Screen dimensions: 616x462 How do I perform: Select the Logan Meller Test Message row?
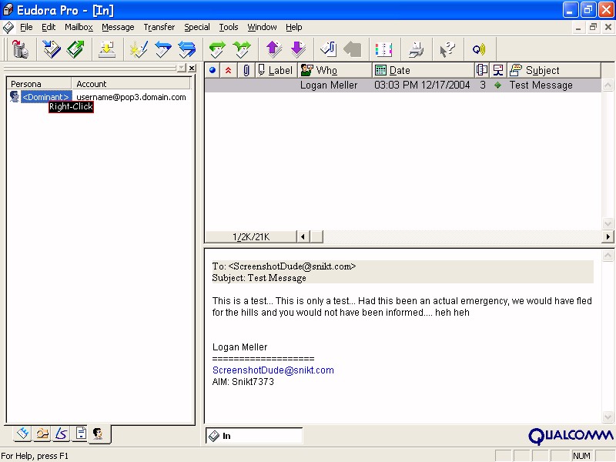pos(403,85)
